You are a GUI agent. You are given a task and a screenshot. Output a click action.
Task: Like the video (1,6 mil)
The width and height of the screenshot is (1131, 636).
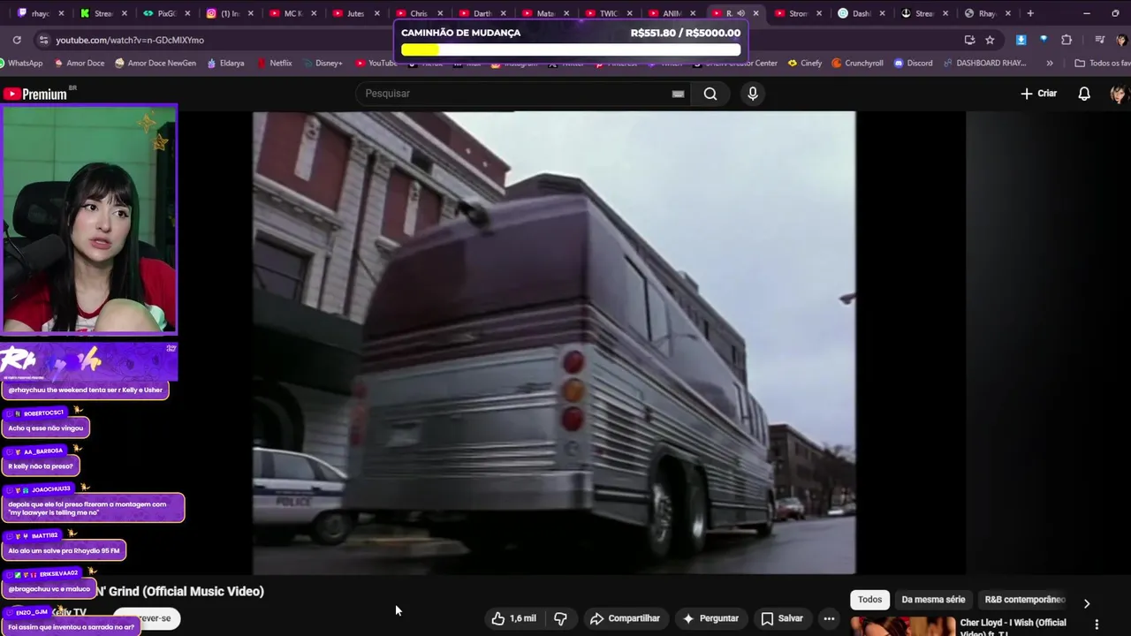click(x=514, y=618)
